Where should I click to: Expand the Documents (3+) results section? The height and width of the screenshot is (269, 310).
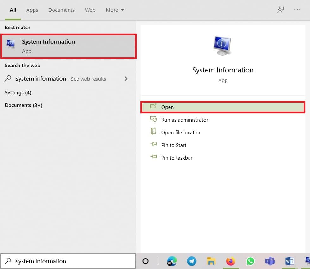23,105
